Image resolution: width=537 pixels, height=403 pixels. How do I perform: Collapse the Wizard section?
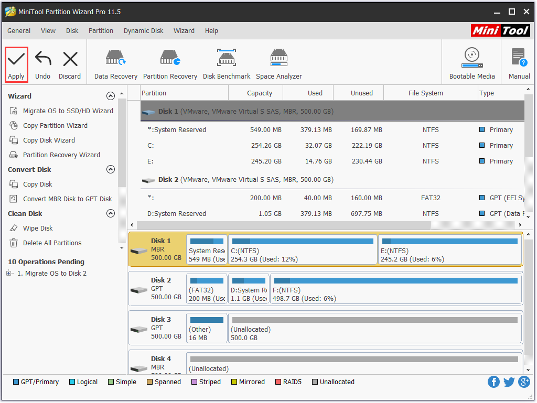110,96
